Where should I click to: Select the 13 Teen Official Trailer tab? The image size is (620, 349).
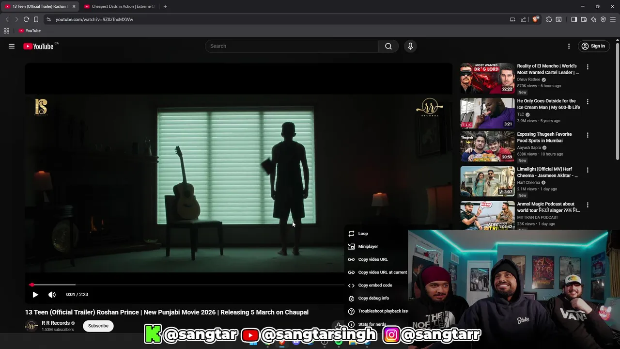coord(39,6)
